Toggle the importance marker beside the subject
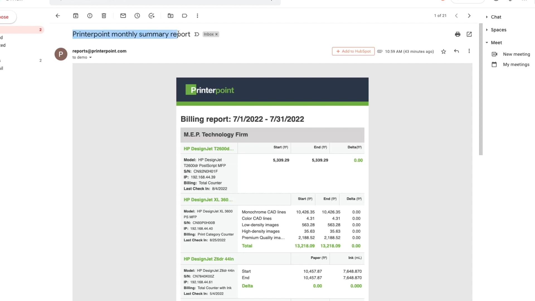Image resolution: width=535 pixels, height=301 pixels. [x=197, y=34]
